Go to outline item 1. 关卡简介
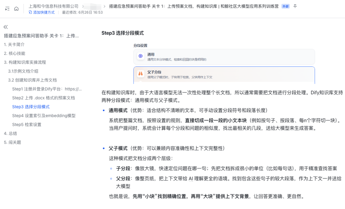345x209 pixels. pyautogui.click(x=14, y=45)
